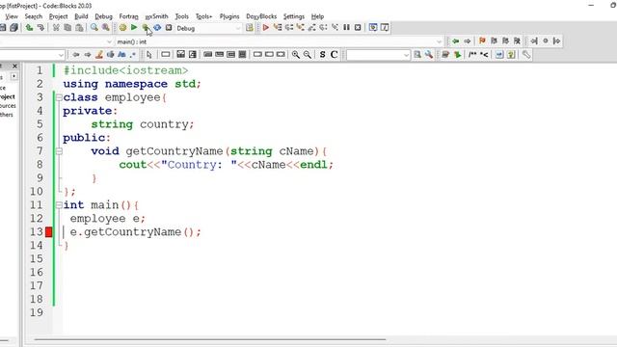Viewport: 617px width, 347px height.
Task: Click the DoxyBlocks block comment icon
Action: pos(472,55)
